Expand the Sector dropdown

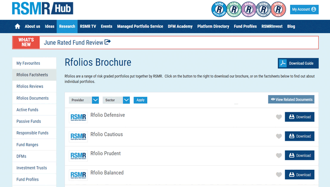(116, 100)
